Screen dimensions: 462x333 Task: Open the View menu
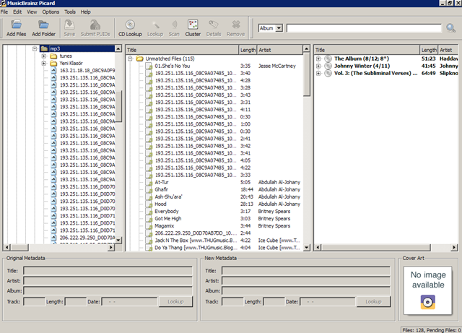click(32, 12)
